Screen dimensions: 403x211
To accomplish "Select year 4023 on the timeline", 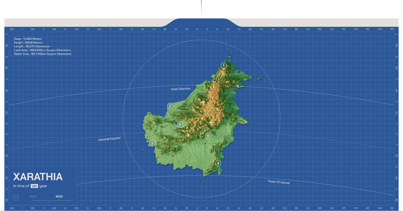I will click(x=59, y=196).
